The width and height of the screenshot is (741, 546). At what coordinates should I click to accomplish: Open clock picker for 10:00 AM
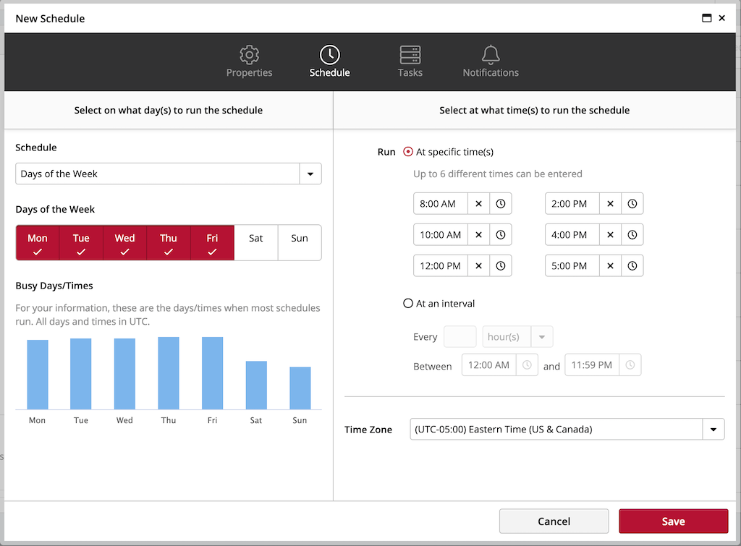point(501,235)
